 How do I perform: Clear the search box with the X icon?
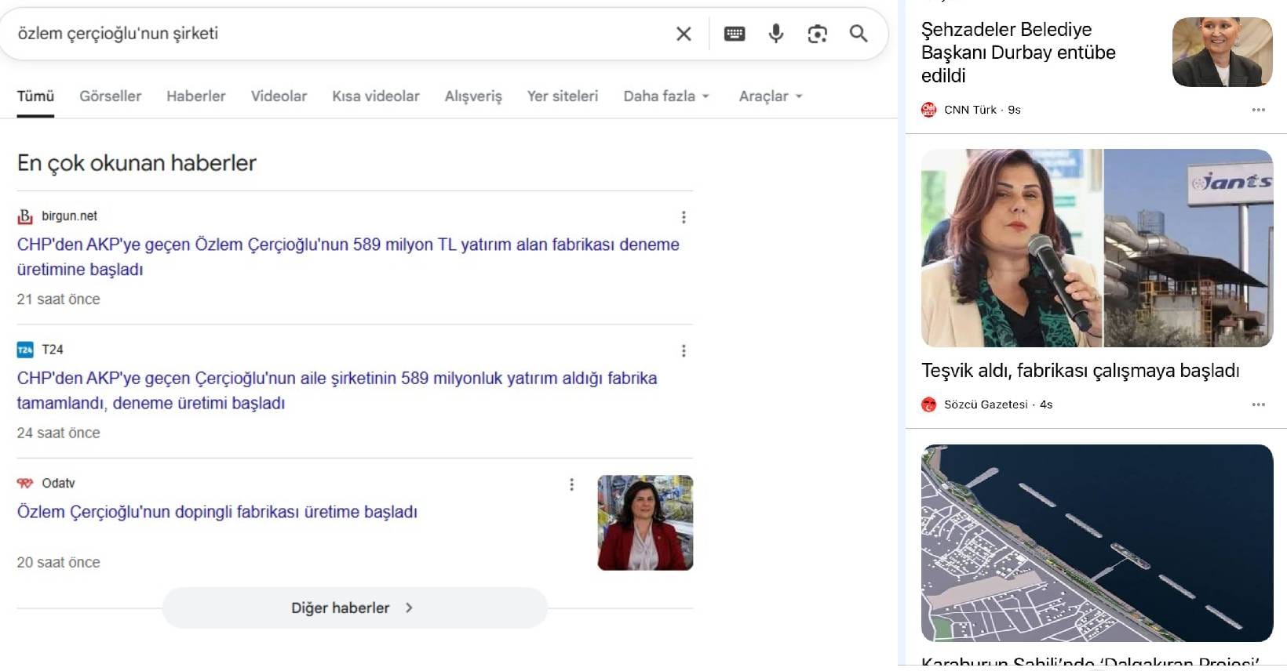684,34
